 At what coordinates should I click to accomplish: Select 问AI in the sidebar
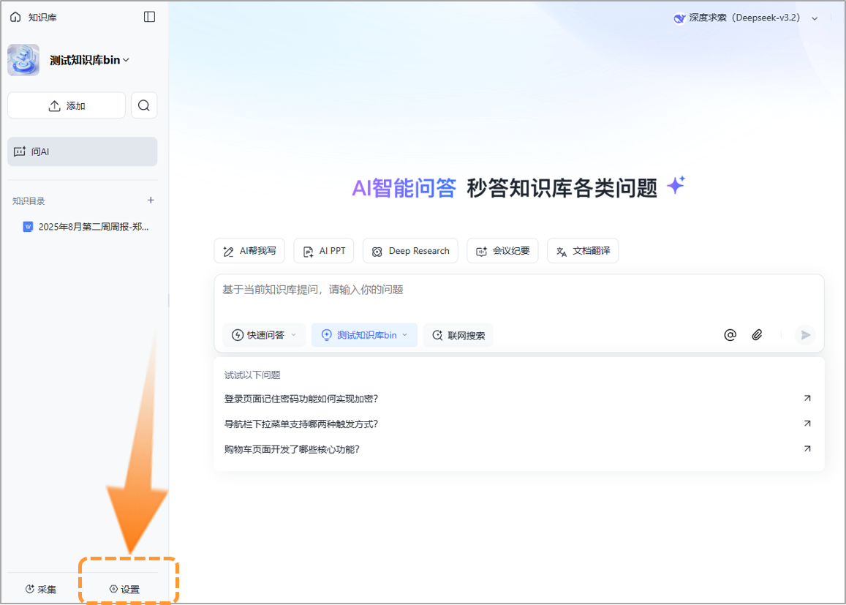coord(82,151)
